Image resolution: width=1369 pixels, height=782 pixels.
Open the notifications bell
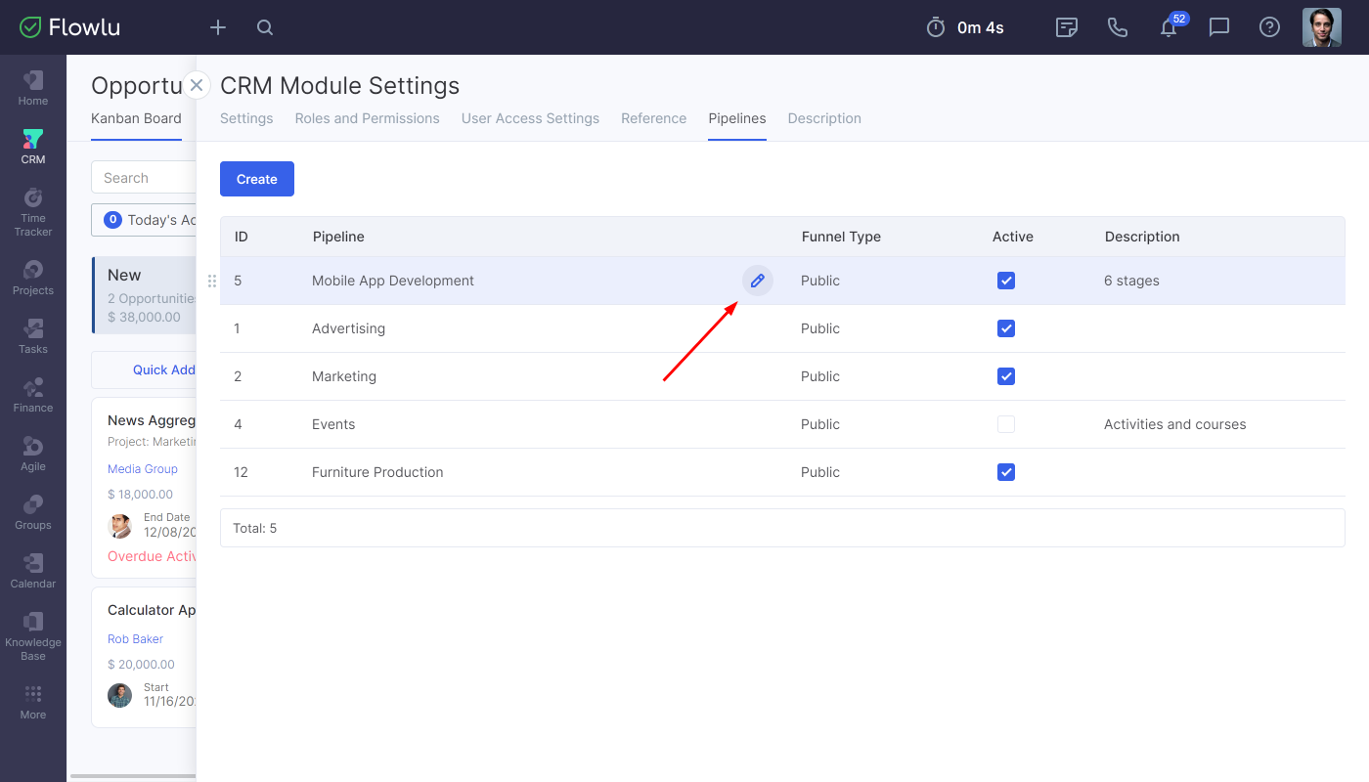coord(1169,27)
